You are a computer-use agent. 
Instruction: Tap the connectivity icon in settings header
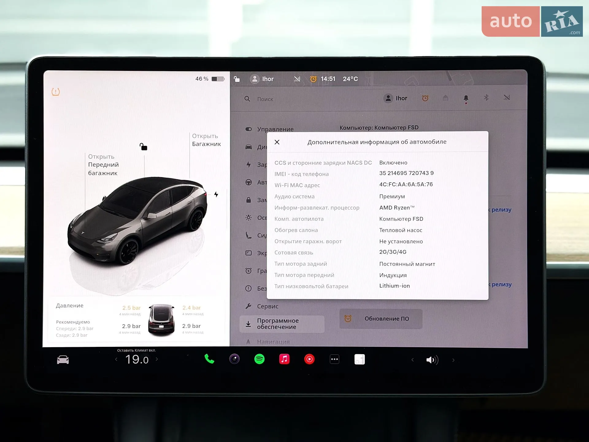[507, 97]
